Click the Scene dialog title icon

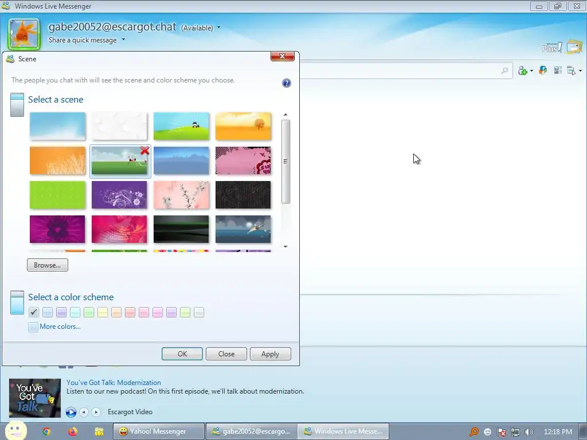click(x=10, y=59)
